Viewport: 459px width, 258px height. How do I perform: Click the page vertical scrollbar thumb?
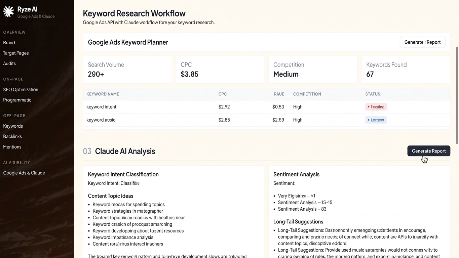(x=457, y=96)
